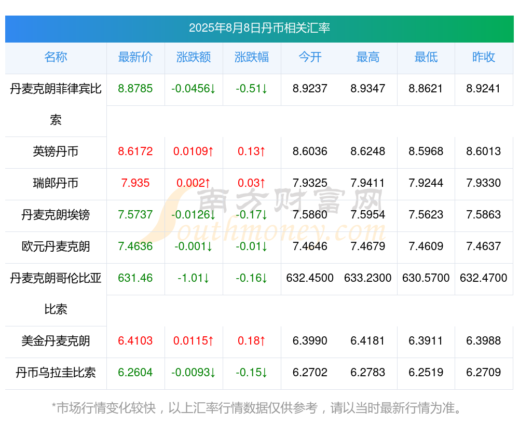Image resolution: width=519 pixels, height=424 pixels.
Task: Click the previous close 6.2709
Action: point(484,373)
